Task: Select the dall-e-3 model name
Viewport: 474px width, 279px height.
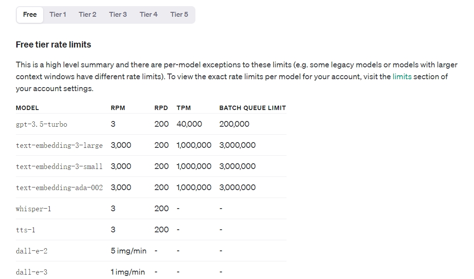Action: pos(31,272)
